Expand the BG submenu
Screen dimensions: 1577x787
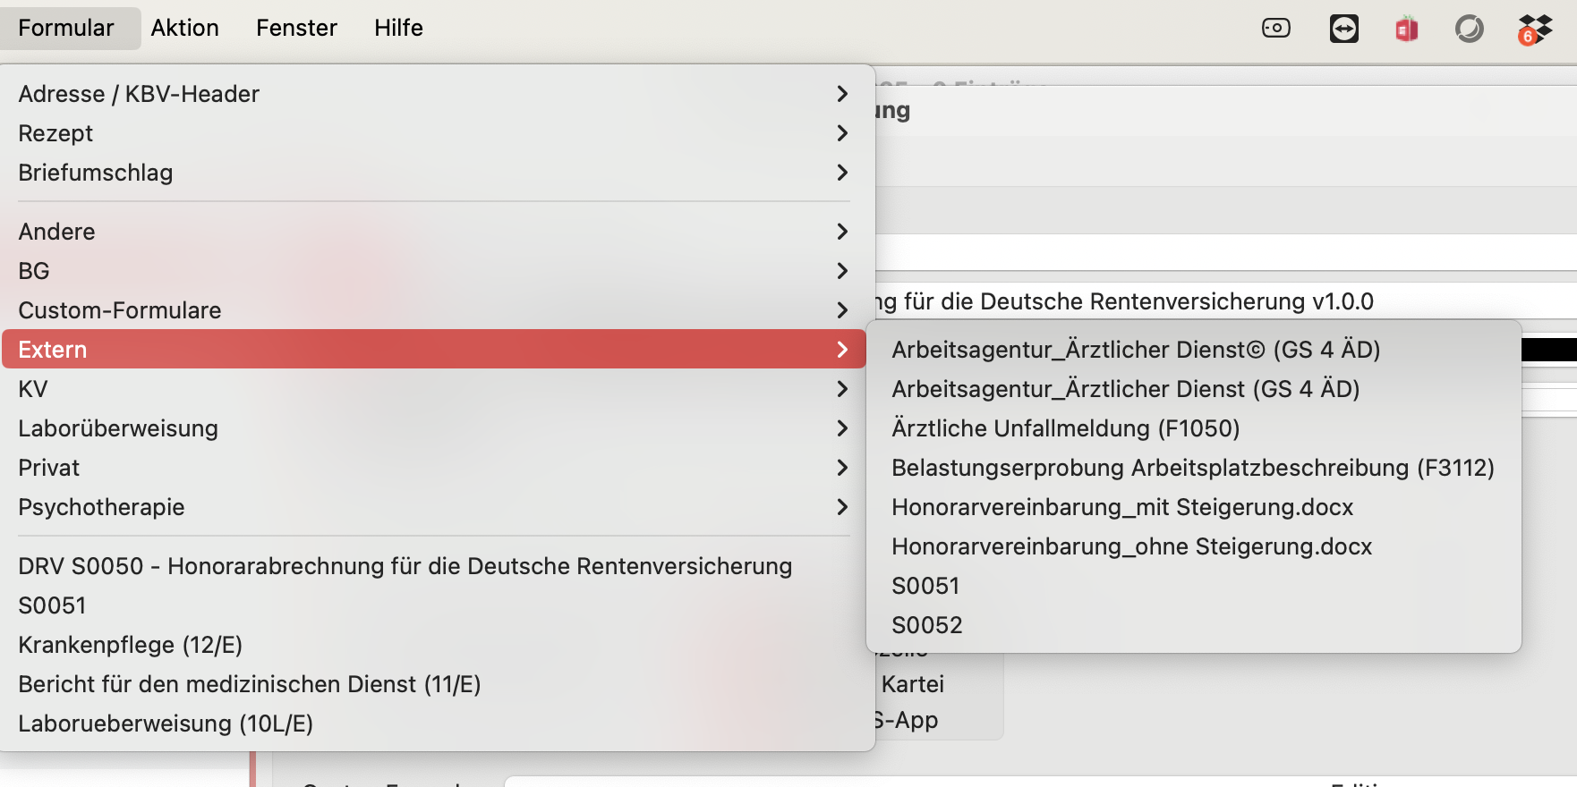click(434, 271)
